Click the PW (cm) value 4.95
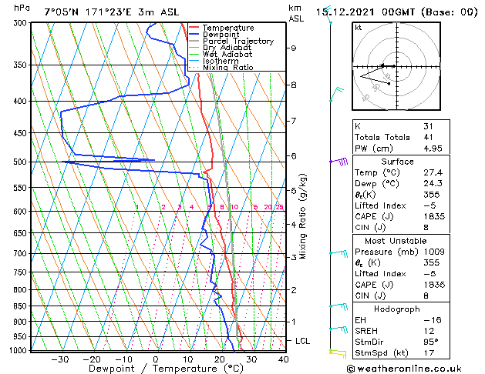 (x=433, y=149)
